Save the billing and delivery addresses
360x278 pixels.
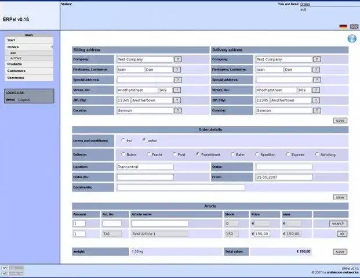click(x=340, y=121)
